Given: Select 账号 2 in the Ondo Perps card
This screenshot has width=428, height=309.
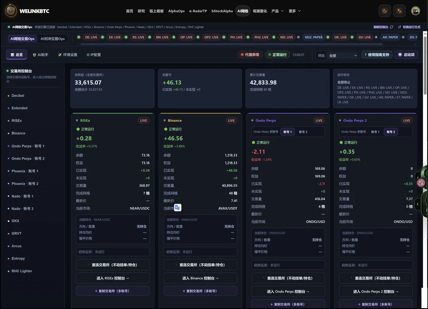Looking at the screenshot, I should (303, 132).
